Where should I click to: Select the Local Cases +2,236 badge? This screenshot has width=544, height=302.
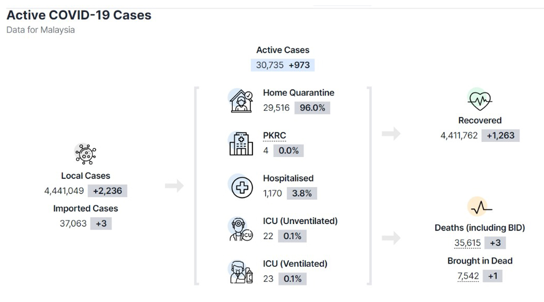tap(108, 191)
